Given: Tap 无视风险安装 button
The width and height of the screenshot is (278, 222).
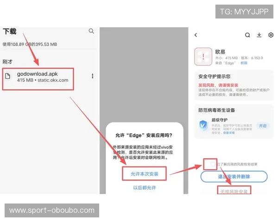Looking at the screenshot, I should pyautogui.click(x=234, y=191).
